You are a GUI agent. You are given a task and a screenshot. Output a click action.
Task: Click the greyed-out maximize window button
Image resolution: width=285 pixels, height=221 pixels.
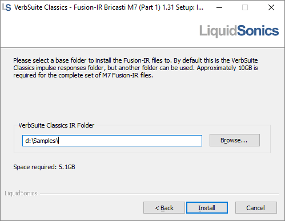tap(245, 7)
